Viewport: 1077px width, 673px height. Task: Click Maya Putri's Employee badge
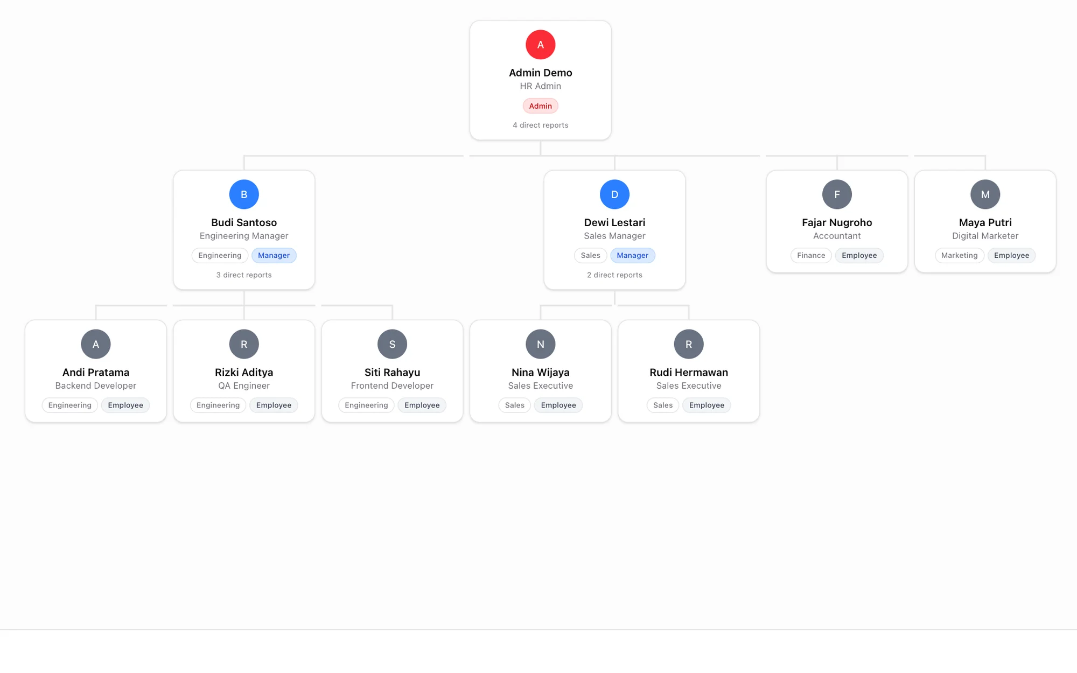tap(1011, 255)
